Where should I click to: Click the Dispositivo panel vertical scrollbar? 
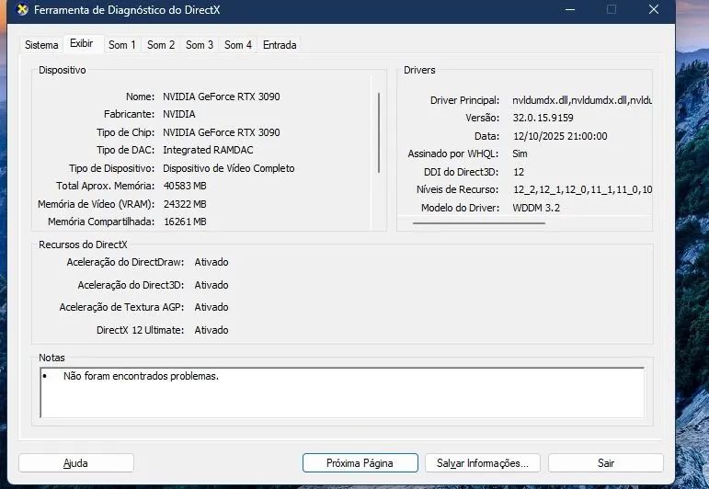(x=379, y=131)
